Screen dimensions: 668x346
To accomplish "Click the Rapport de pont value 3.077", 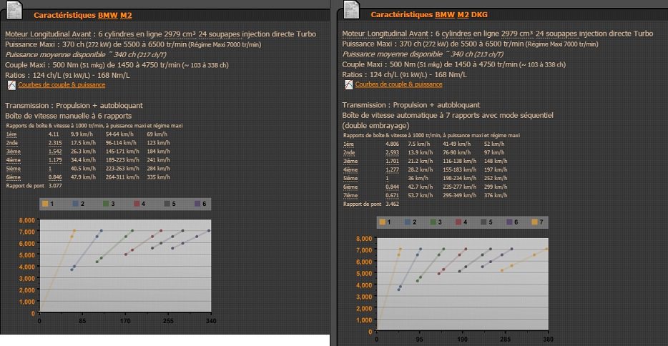I will [55, 186].
